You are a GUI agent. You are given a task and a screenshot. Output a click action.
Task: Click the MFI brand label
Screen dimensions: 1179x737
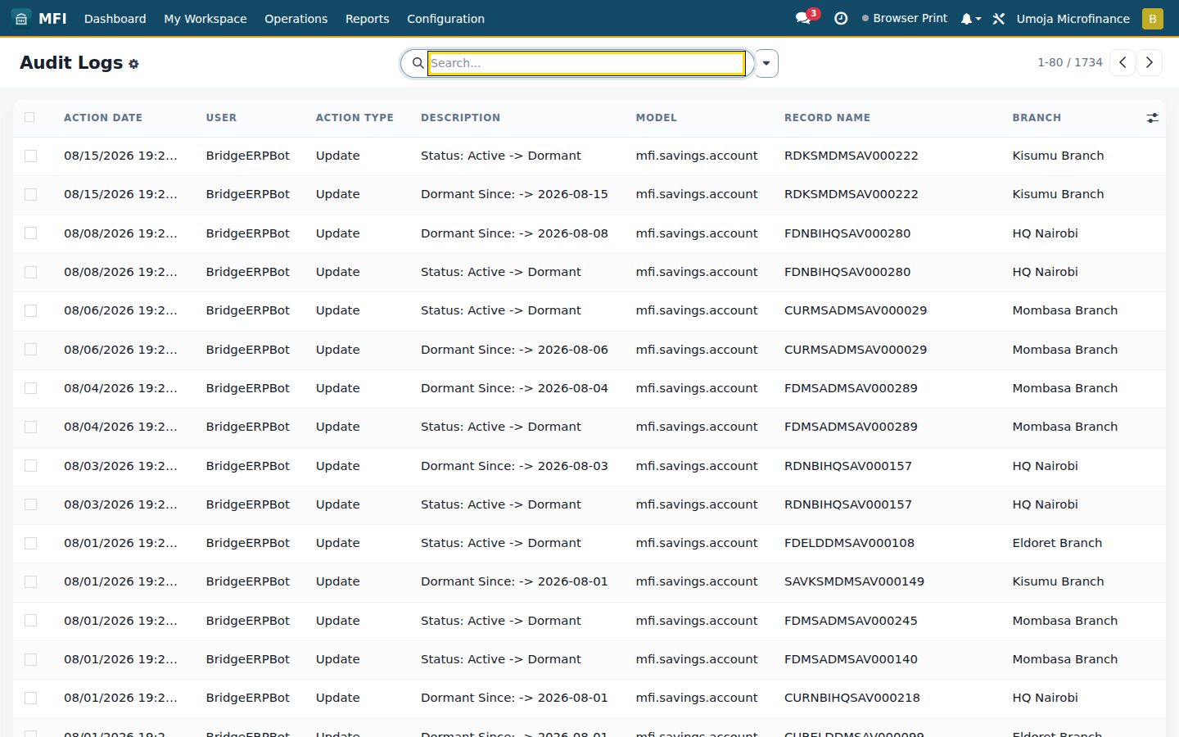(52, 18)
